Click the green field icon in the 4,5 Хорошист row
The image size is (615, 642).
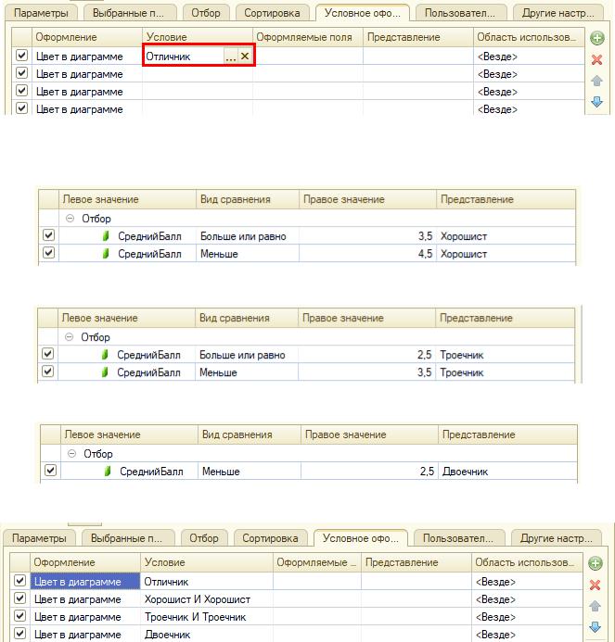click(106, 254)
